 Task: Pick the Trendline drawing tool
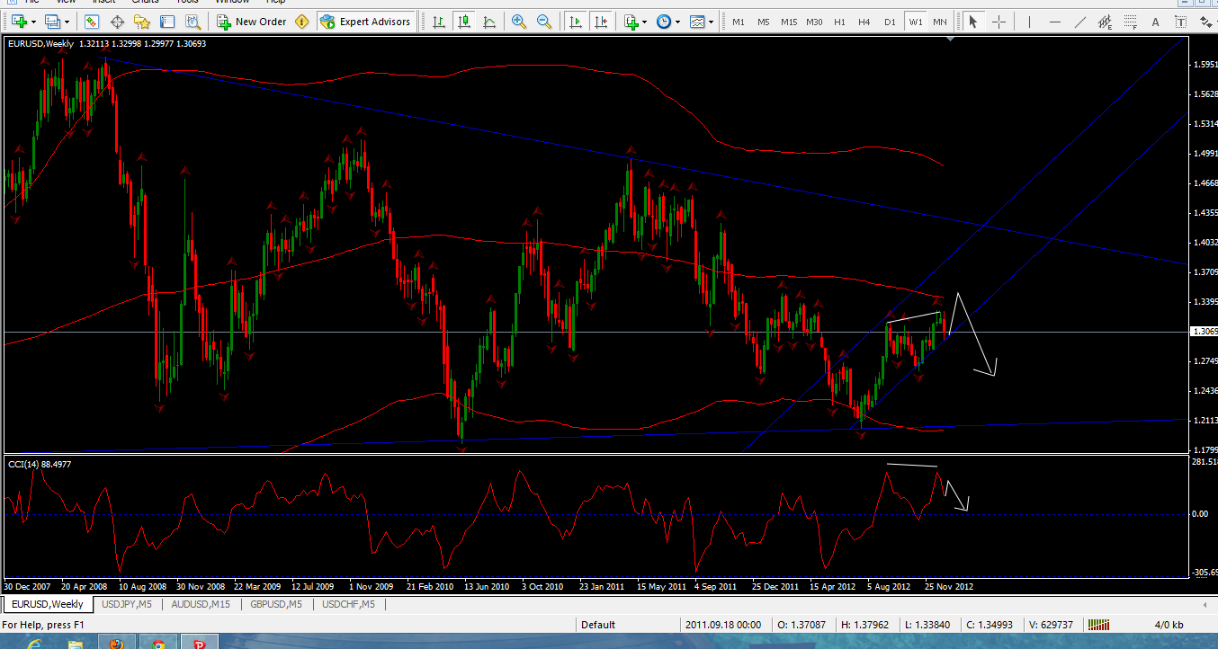tap(1080, 22)
